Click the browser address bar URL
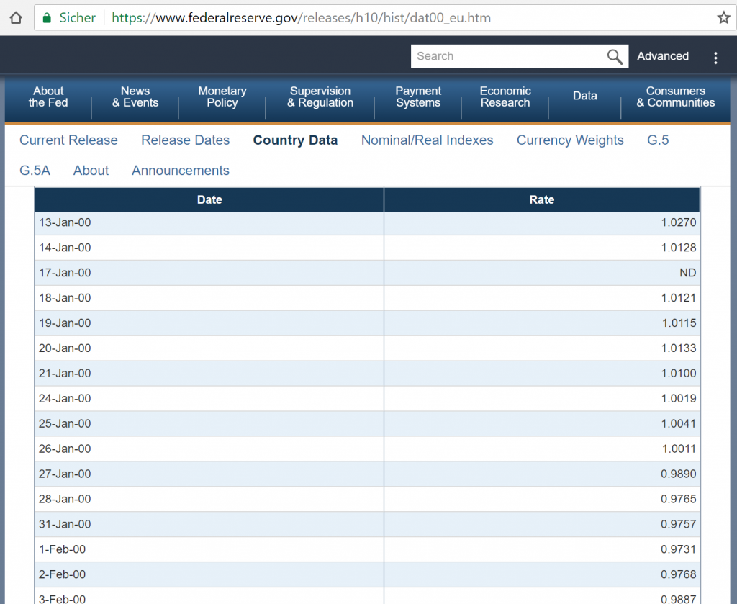This screenshot has height=604, width=737. pos(302,18)
